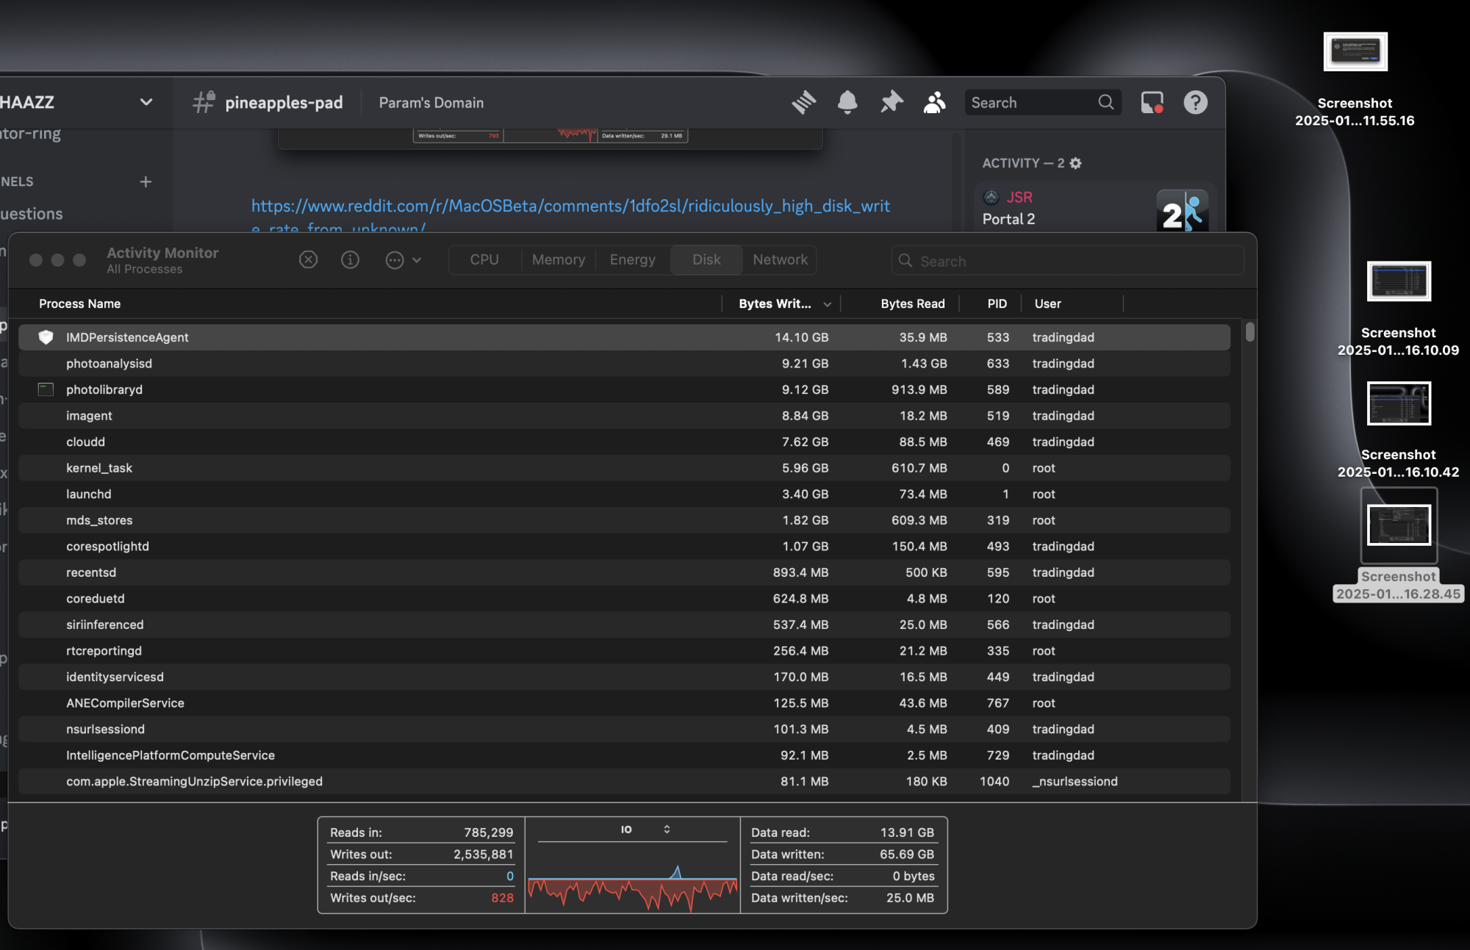Screen dimensions: 1470x950
Task: Click the activity settings gear icon
Action: 1075,163
